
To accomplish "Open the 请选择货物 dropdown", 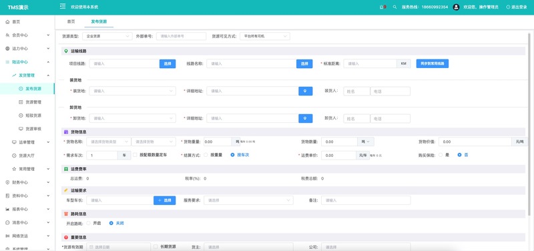I will point(154,142).
